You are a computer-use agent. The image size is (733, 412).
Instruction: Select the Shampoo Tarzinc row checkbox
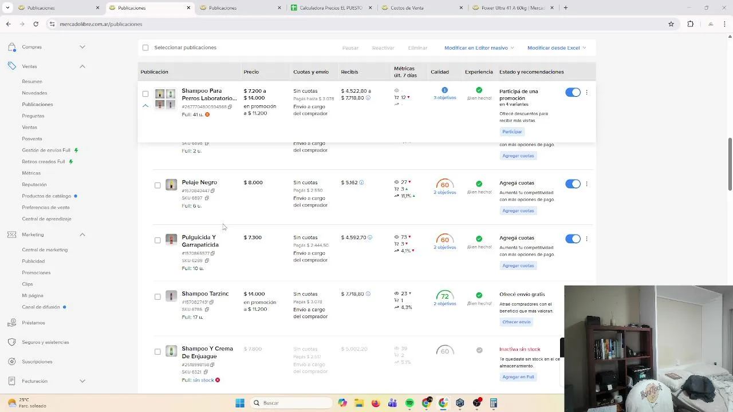[x=157, y=297]
